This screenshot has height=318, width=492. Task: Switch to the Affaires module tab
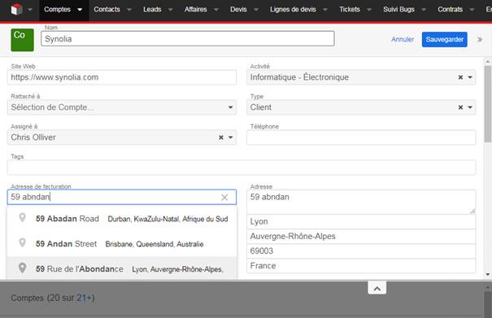195,10
